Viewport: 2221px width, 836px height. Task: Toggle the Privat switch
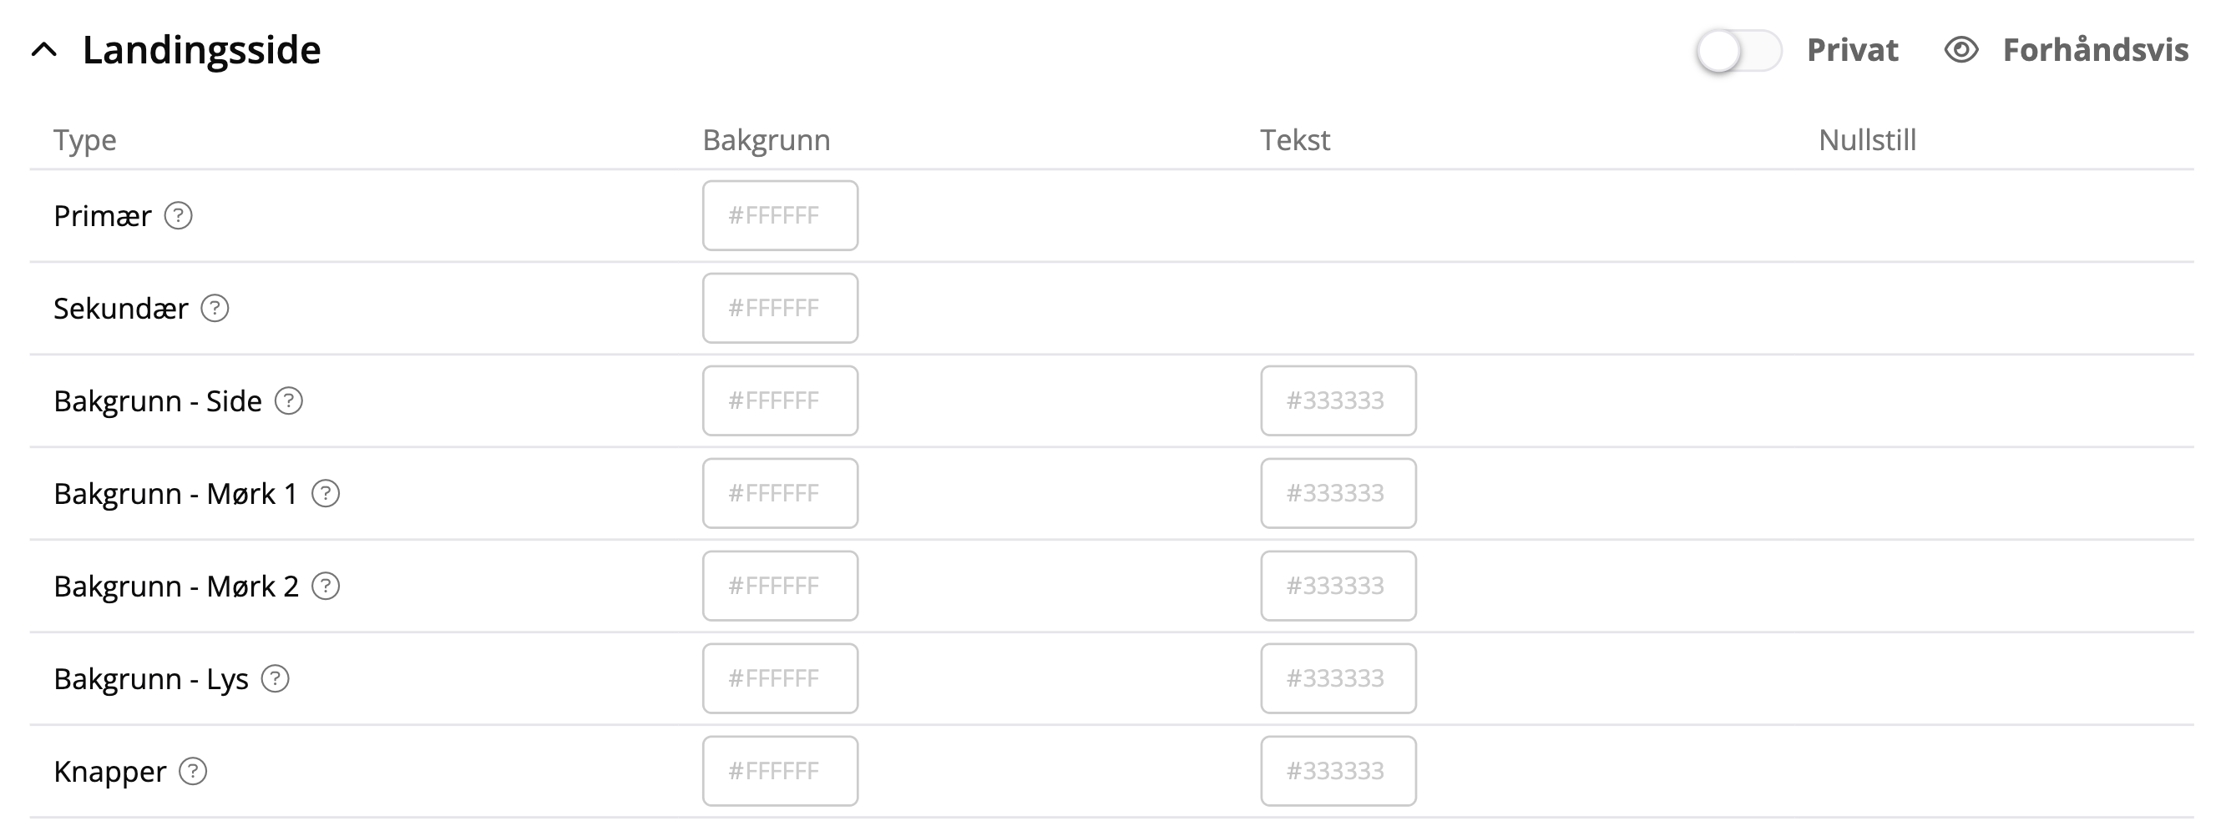(x=1738, y=51)
